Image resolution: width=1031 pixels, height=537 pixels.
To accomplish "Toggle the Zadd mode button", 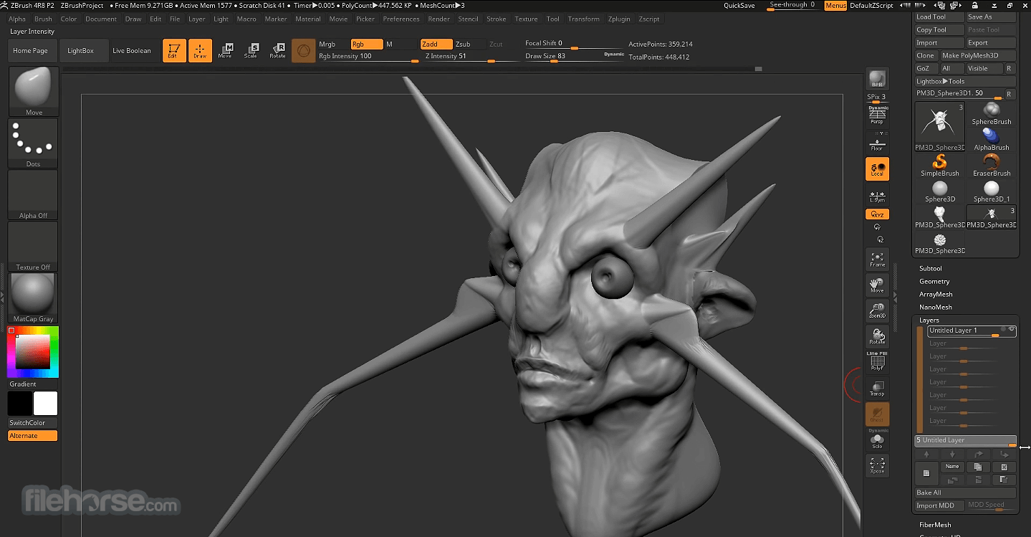I will (x=436, y=44).
